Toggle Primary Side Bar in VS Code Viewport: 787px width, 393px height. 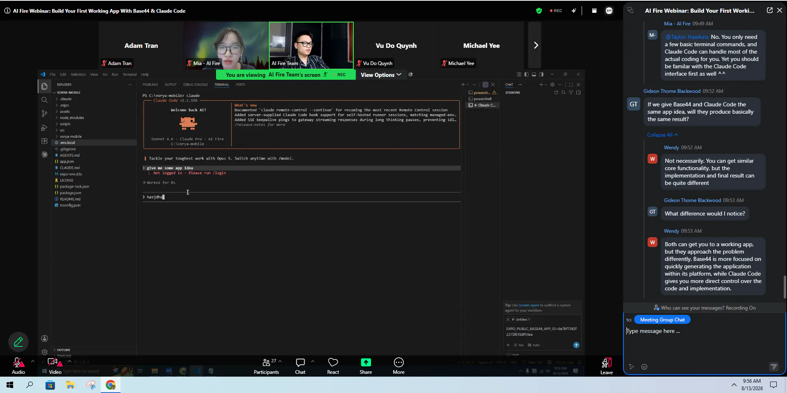click(527, 74)
